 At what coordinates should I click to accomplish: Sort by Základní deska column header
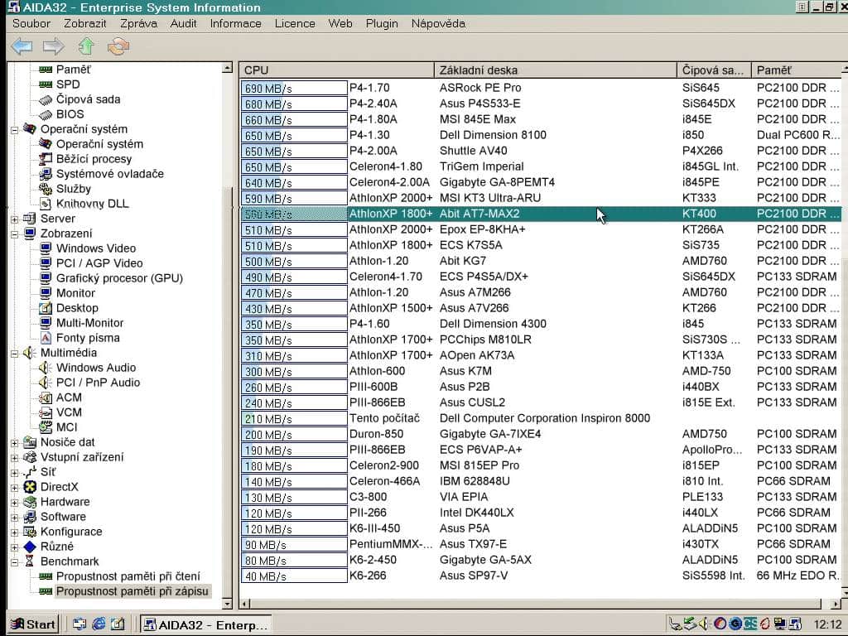(x=556, y=70)
